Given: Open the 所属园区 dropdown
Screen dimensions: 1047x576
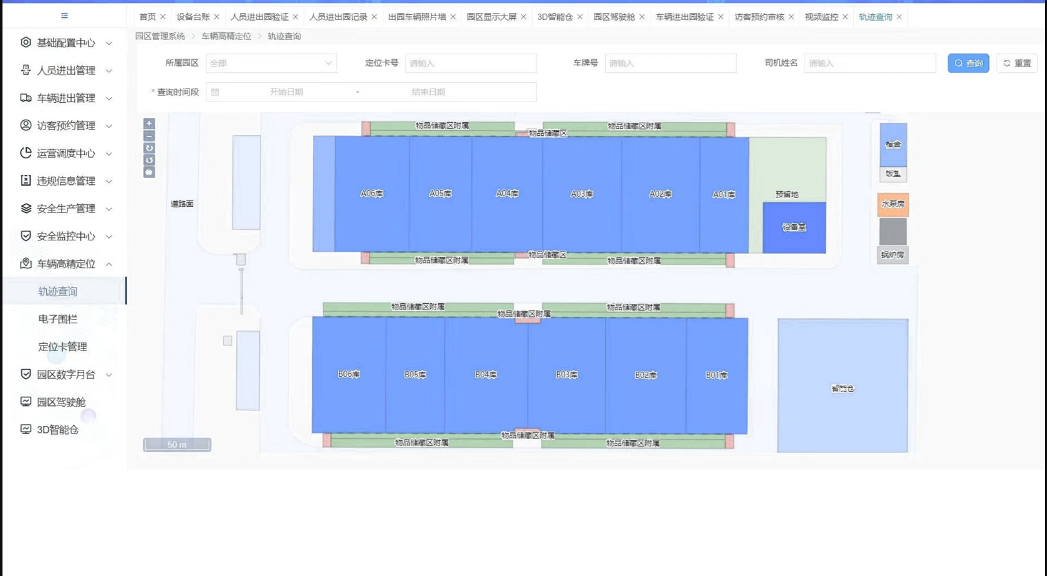Looking at the screenshot, I should (271, 63).
